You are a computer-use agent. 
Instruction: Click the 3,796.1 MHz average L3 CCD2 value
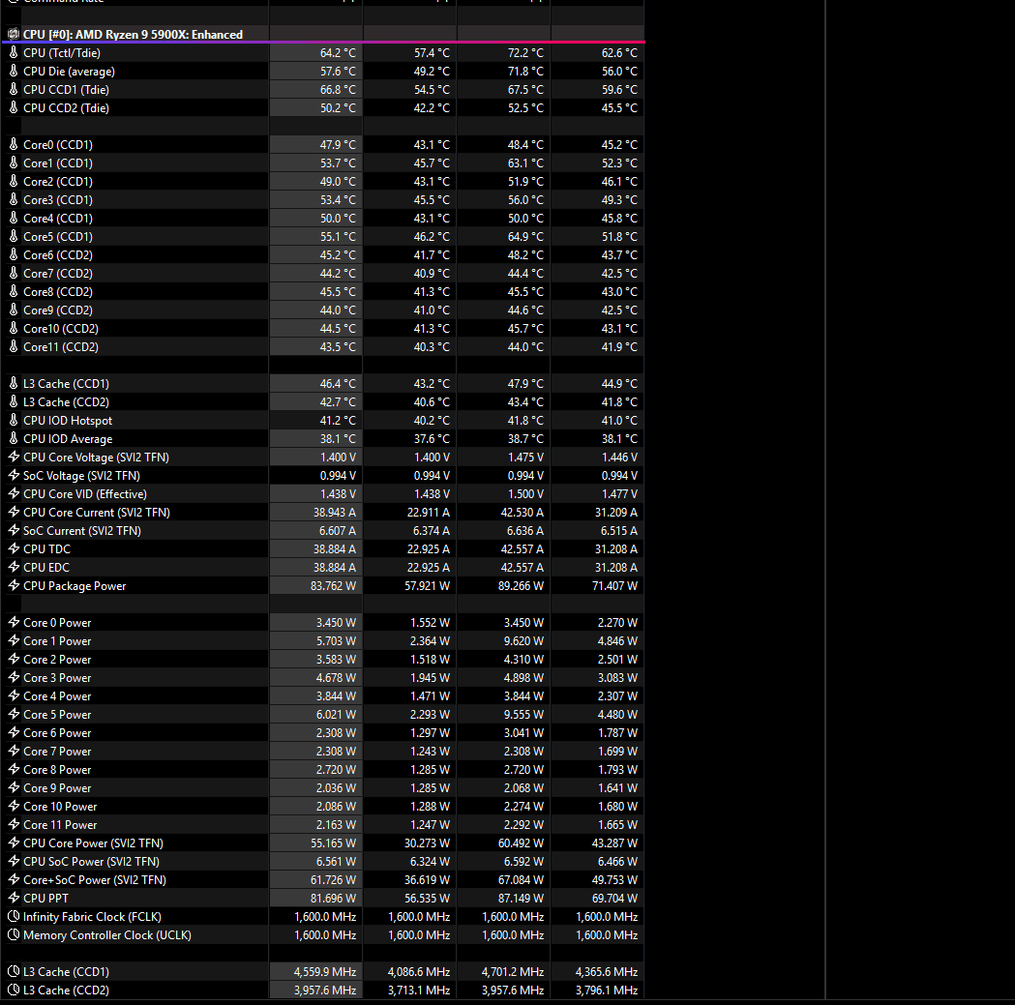pos(606,990)
